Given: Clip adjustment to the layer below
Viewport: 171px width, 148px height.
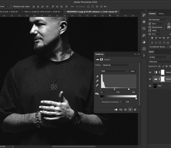Looking at the screenshot, I should click(116, 110).
